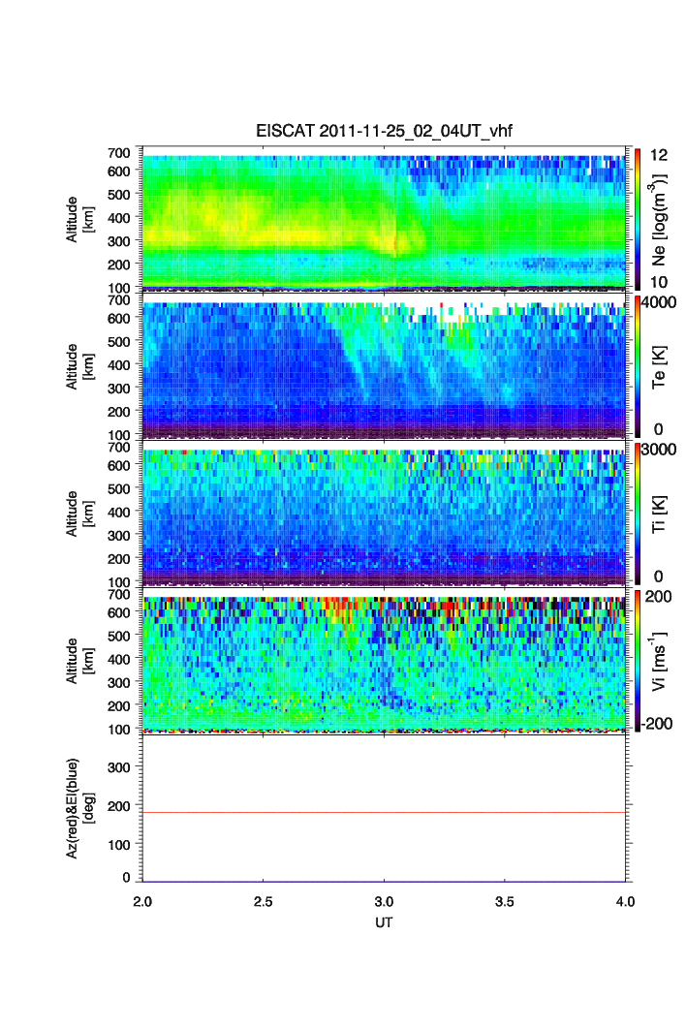Click the 'Az(red)&El(blue)' axis label
Screen dimensions: 686x1029
point(73,808)
